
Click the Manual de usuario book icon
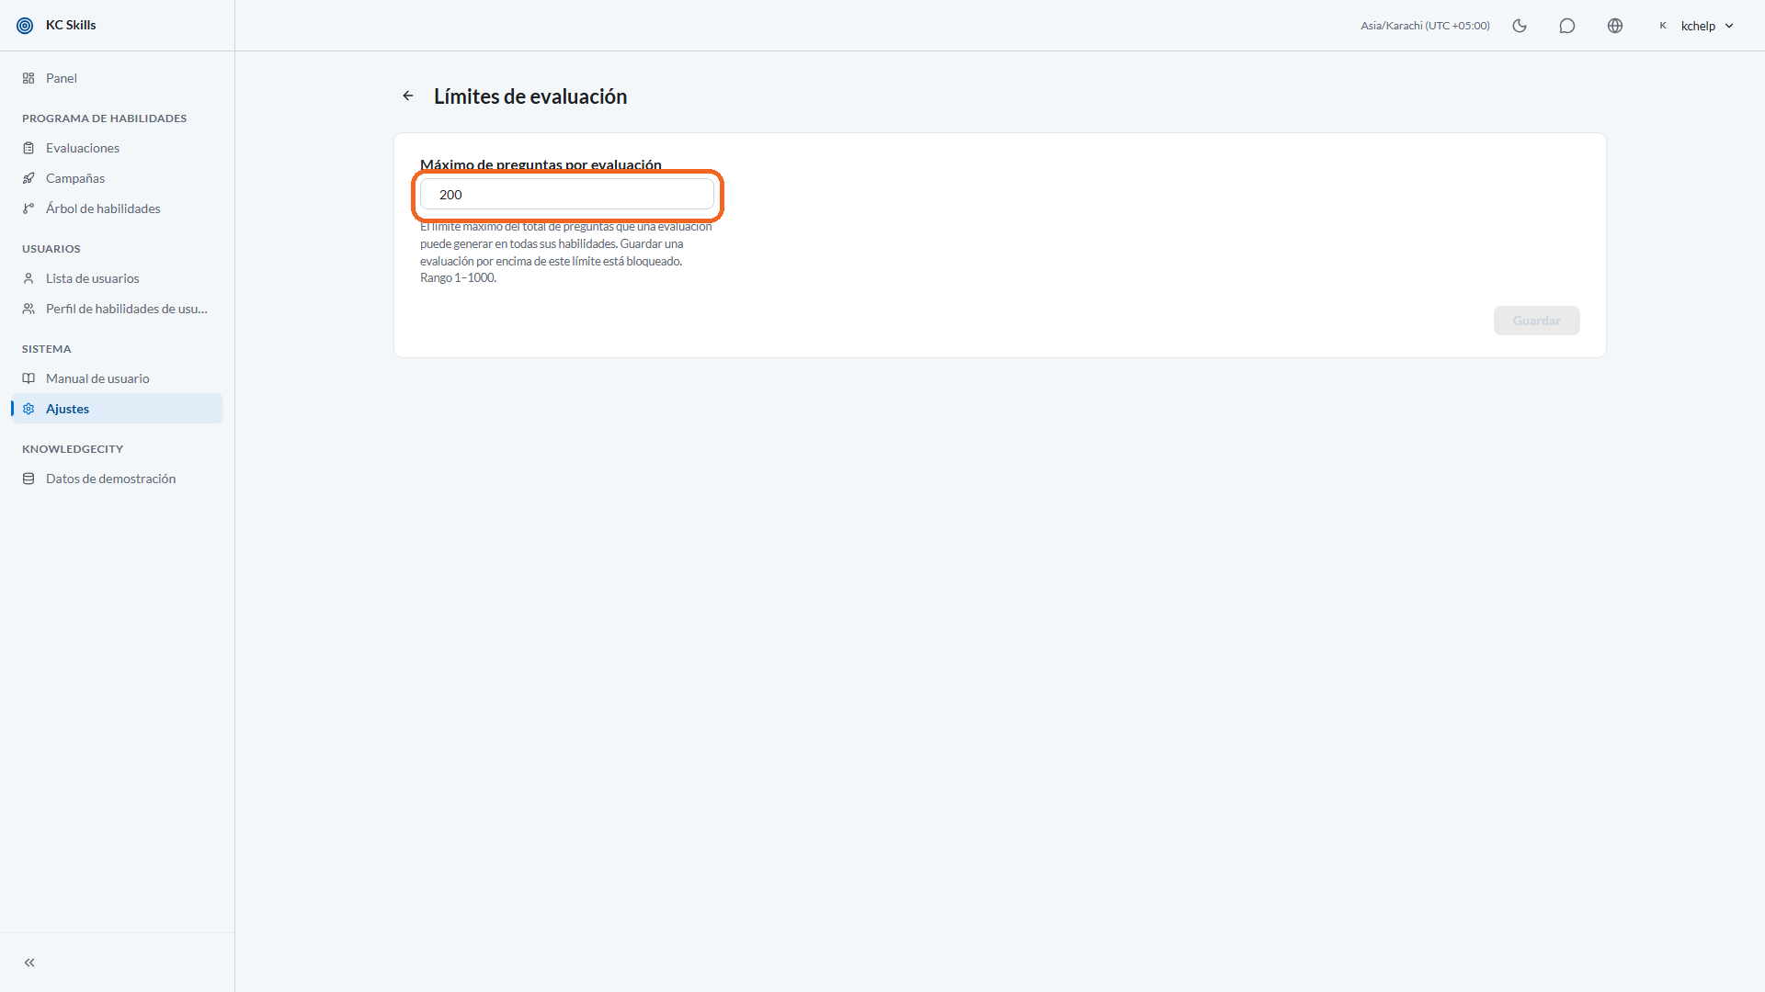coord(28,378)
